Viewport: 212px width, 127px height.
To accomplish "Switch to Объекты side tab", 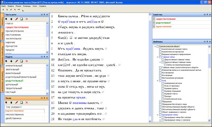I will [2, 34].
